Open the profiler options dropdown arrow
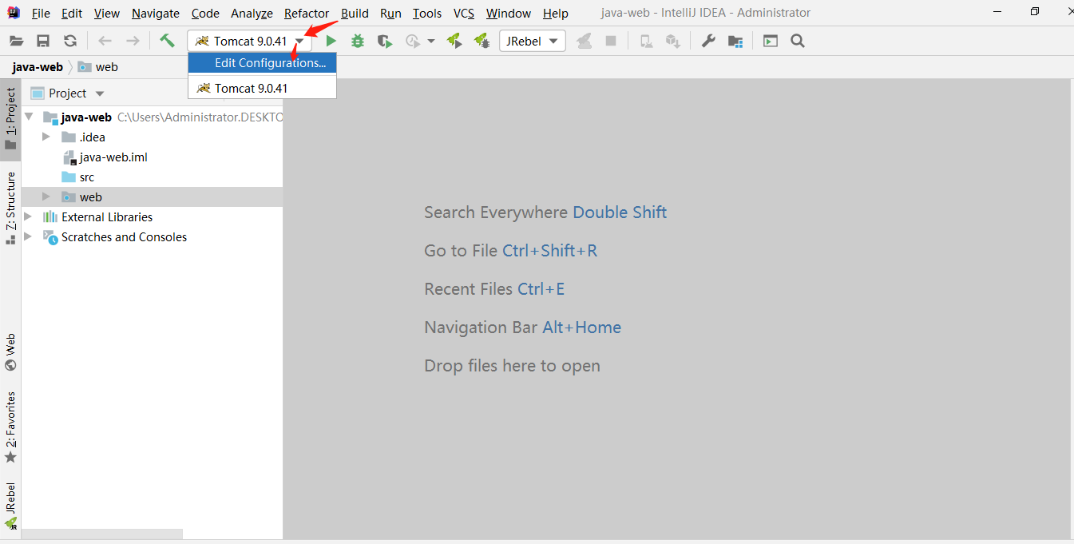The image size is (1074, 544). coord(431,41)
